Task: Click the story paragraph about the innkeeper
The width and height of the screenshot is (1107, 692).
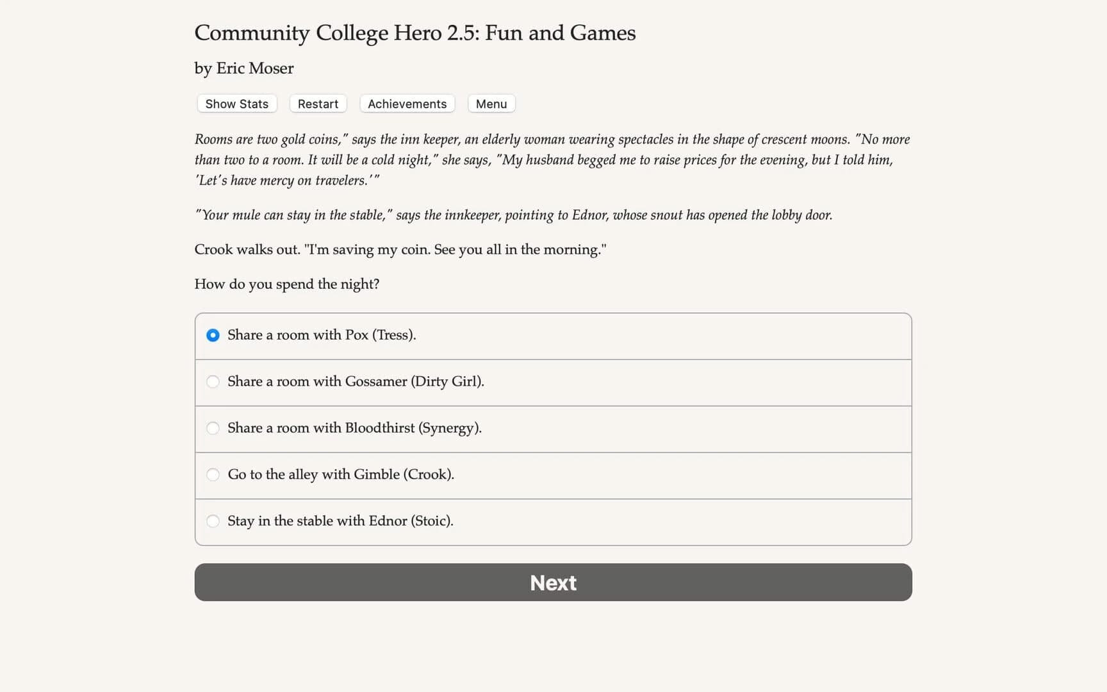Action: tap(551, 160)
